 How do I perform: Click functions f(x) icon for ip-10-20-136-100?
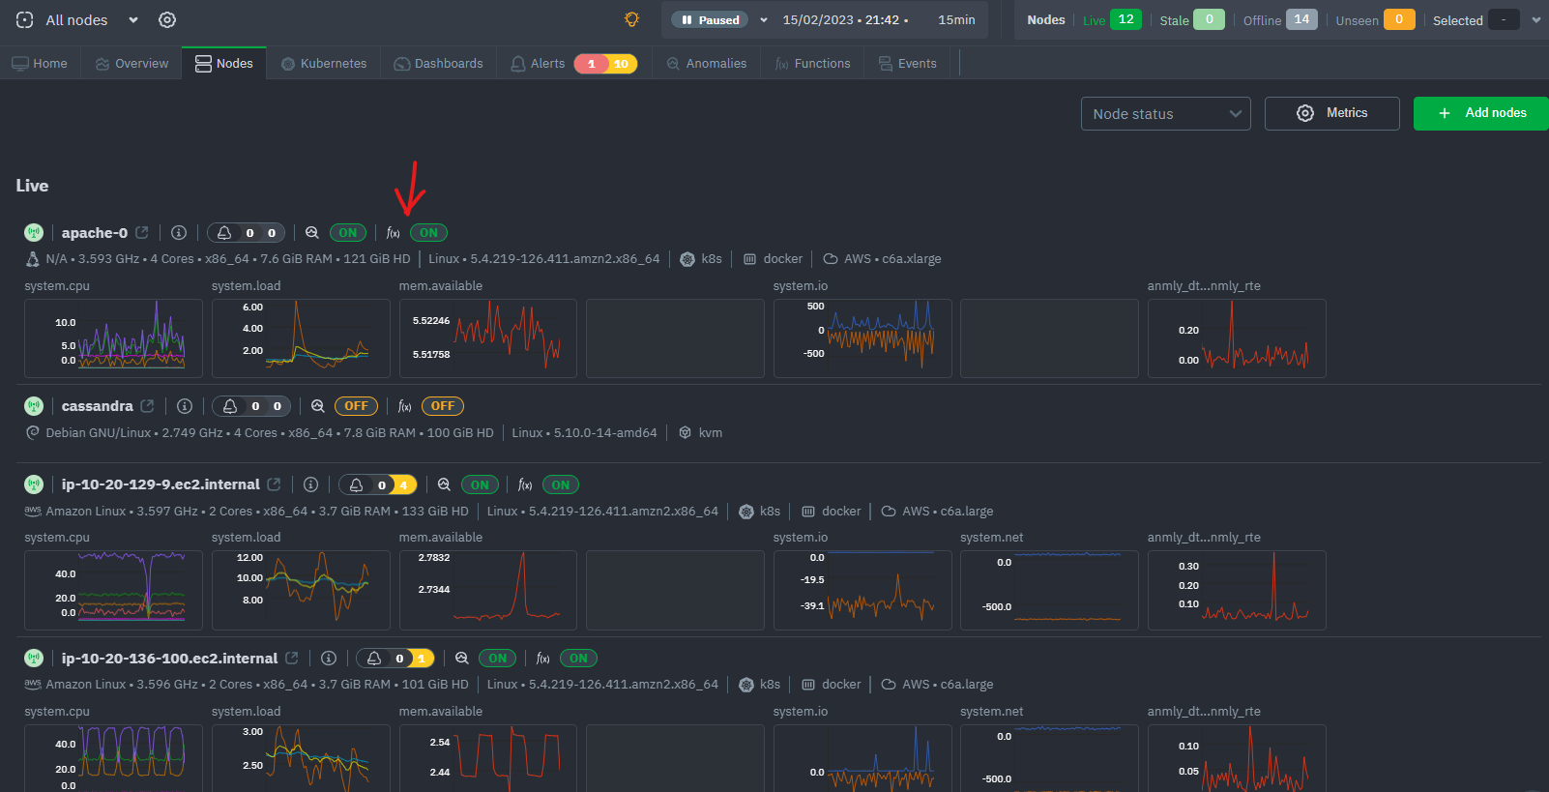tap(543, 659)
